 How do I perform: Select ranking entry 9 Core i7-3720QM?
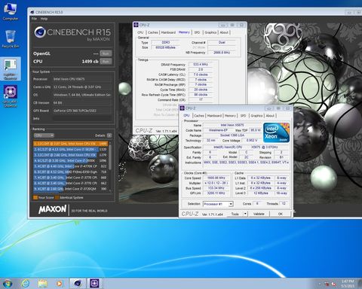(x=70, y=189)
